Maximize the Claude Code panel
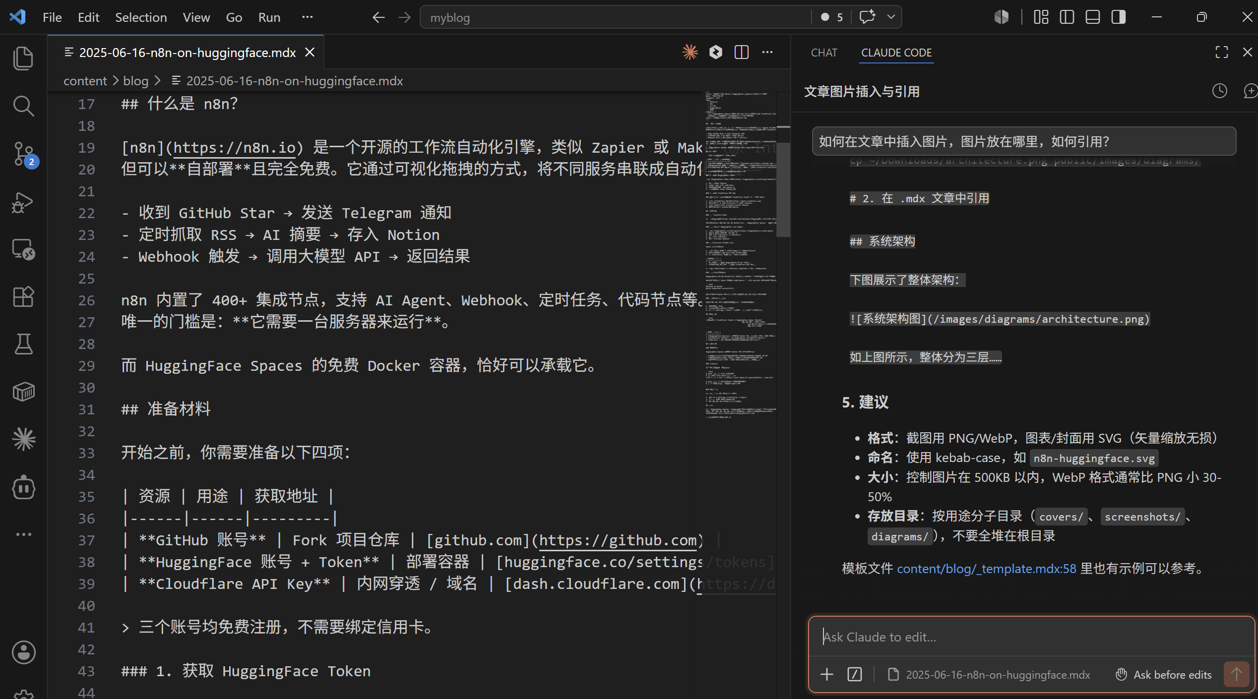 [x=1222, y=52]
